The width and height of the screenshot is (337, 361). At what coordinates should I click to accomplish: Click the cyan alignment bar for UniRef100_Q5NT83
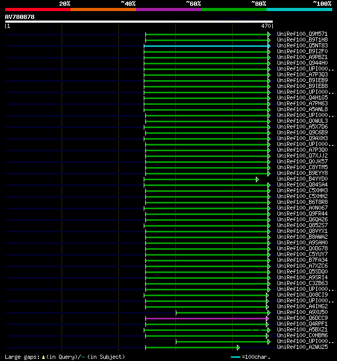pos(207,46)
